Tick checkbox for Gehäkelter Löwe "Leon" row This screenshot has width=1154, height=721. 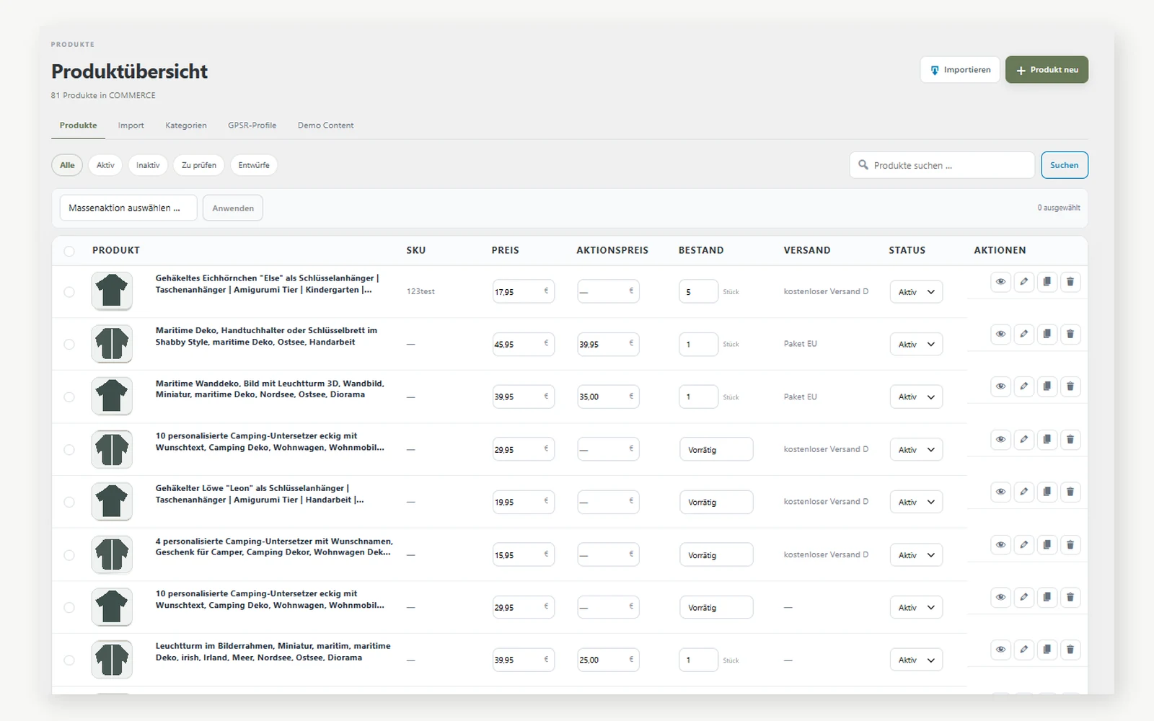tap(69, 503)
